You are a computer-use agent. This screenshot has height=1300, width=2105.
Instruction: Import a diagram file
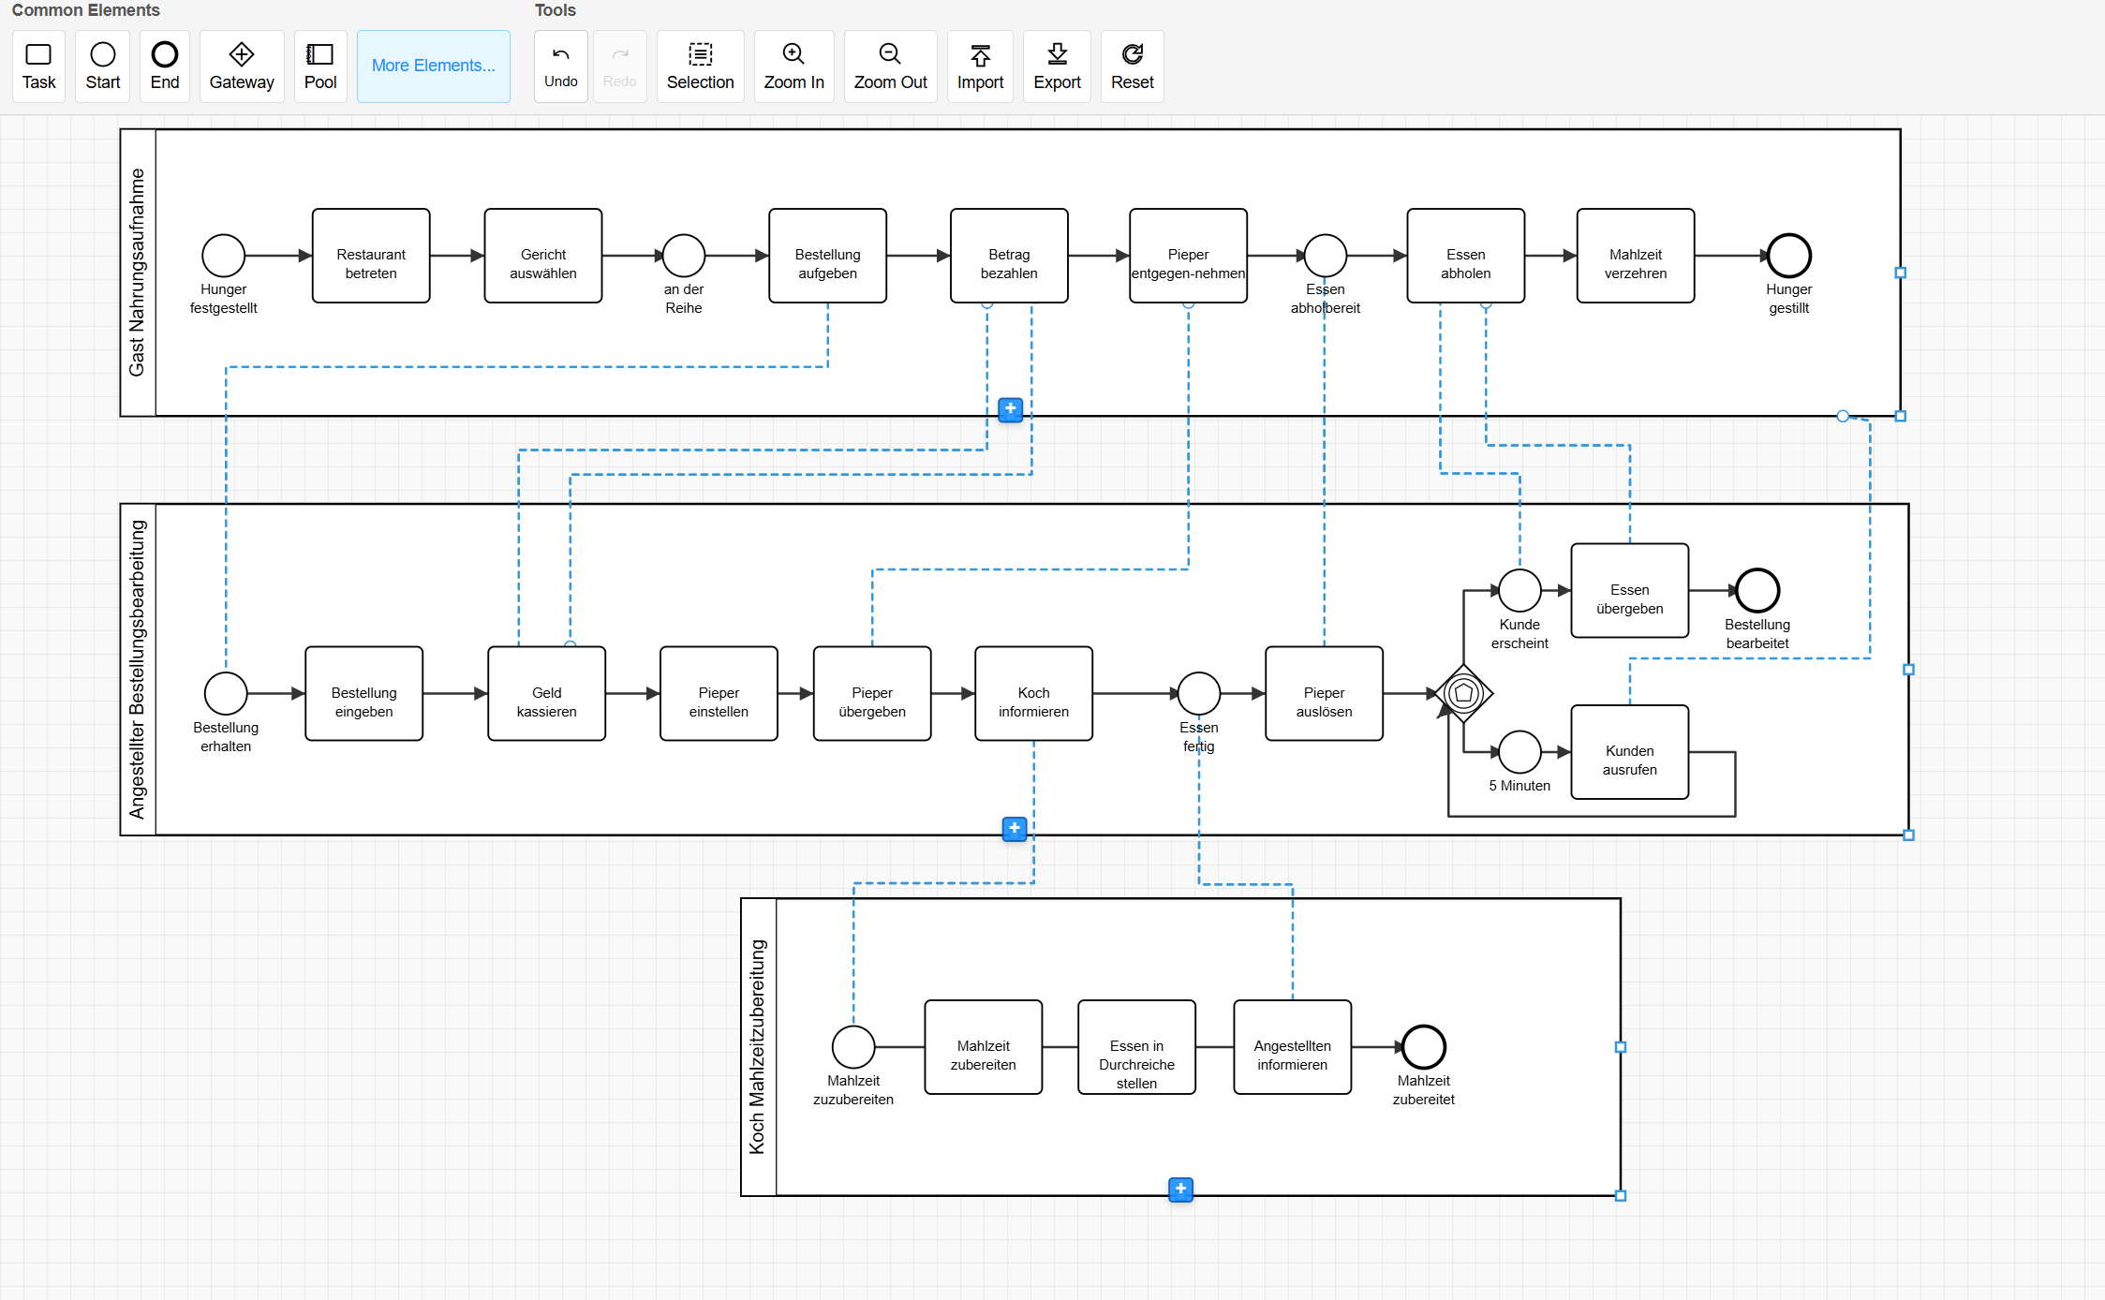coord(981,66)
